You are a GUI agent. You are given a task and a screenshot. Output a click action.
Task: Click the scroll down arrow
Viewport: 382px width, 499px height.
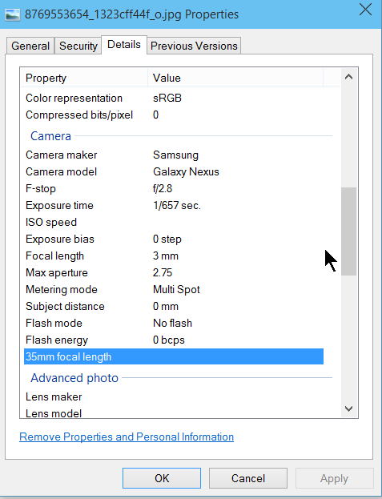(x=348, y=408)
